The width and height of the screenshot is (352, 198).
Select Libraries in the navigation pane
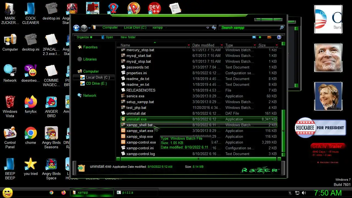[x=90, y=59]
